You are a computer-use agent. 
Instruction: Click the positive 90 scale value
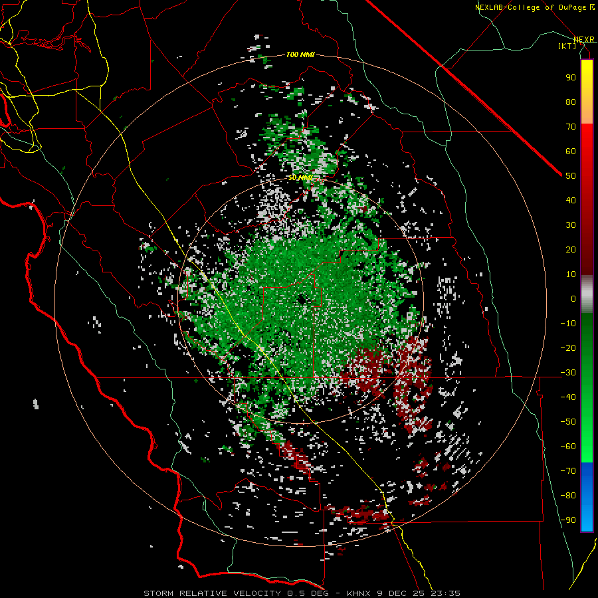[571, 78]
